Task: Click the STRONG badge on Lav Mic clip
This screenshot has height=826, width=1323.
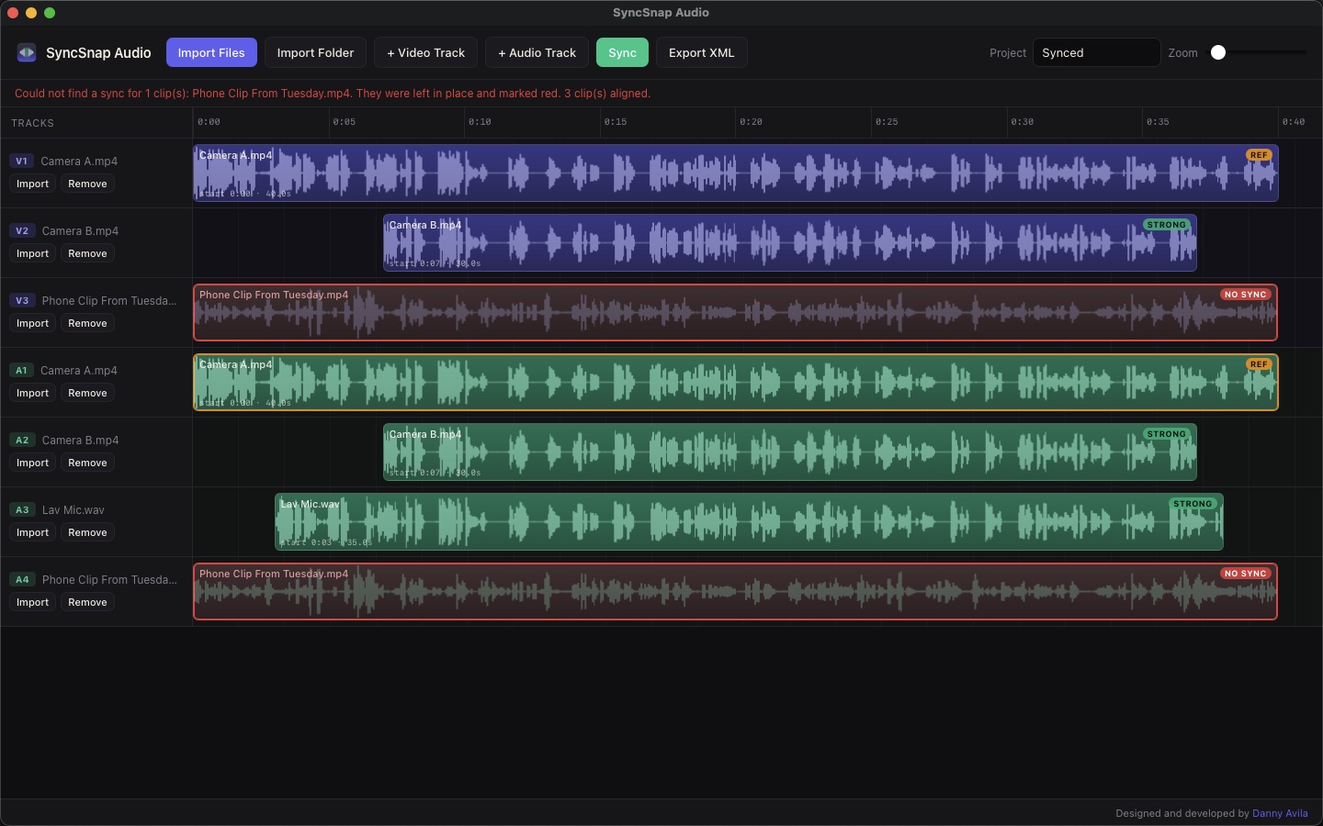Action: click(x=1193, y=504)
